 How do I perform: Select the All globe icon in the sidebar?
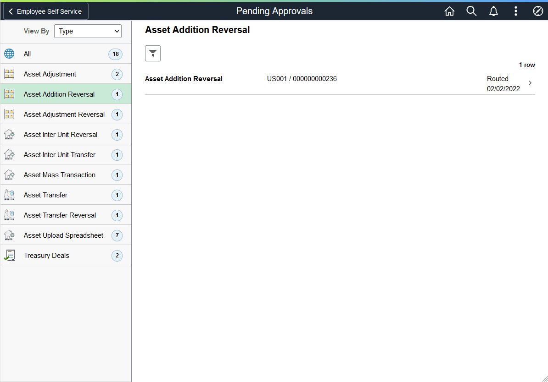(9, 54)
